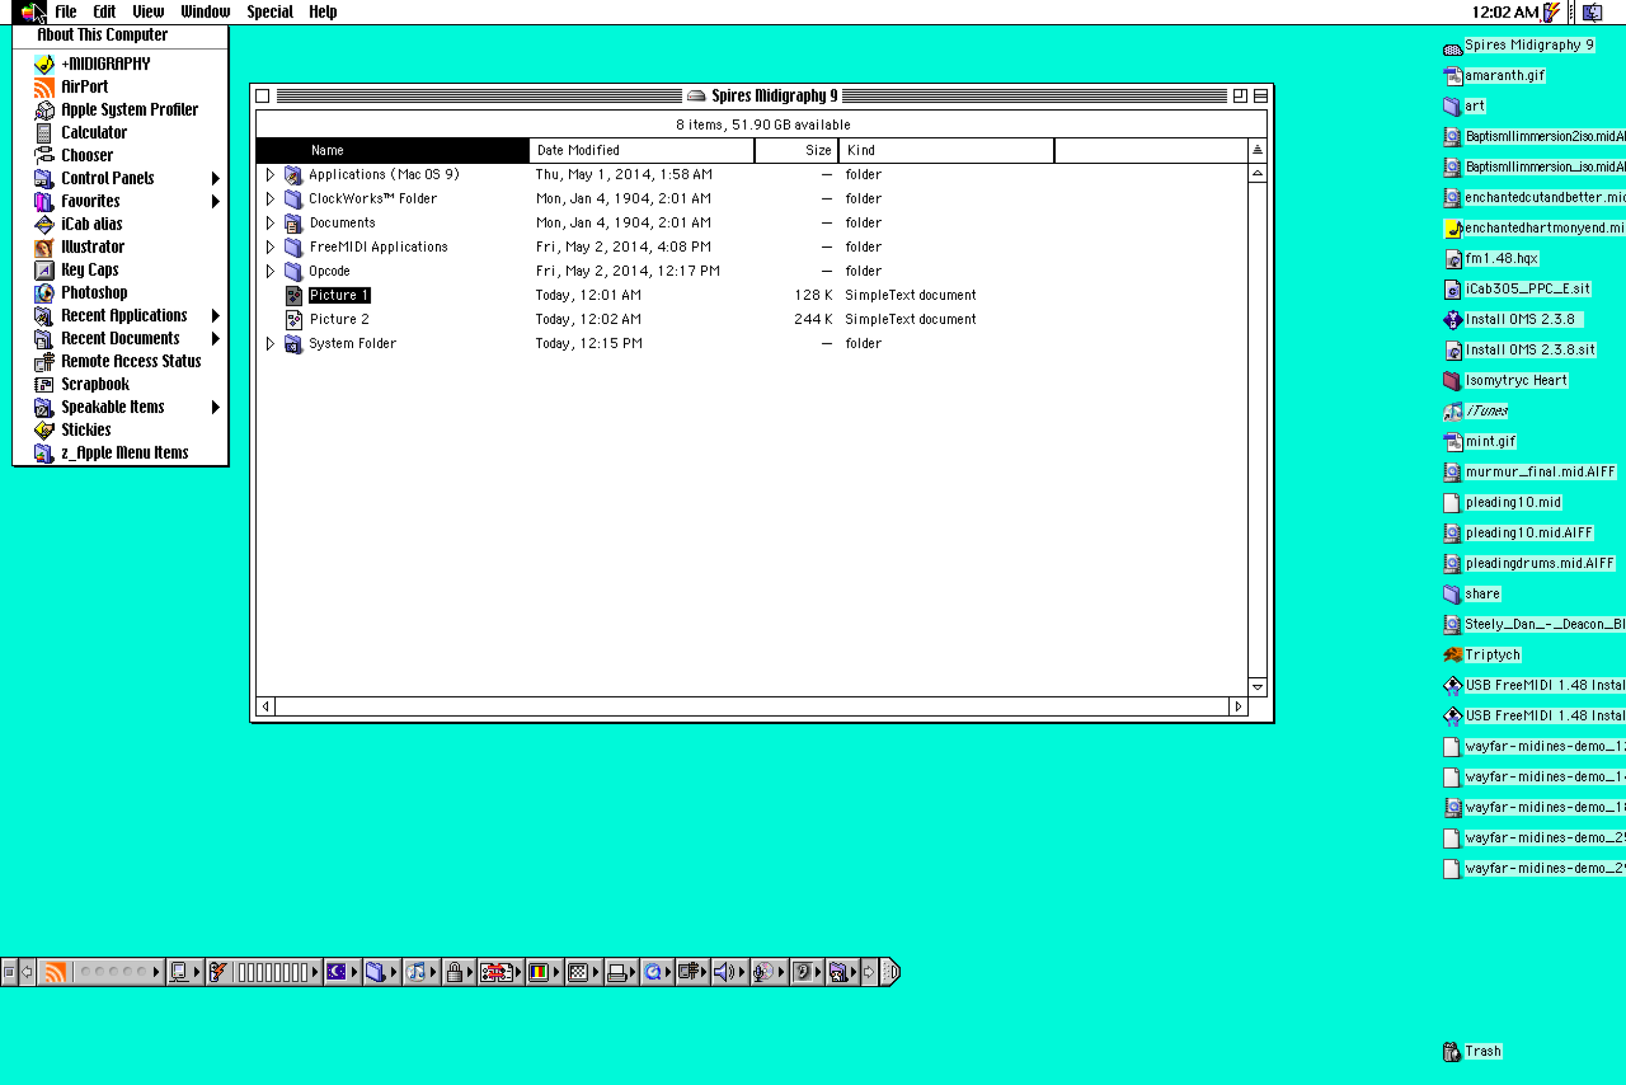Expand the System Folder triangle

tap(270, 343)
